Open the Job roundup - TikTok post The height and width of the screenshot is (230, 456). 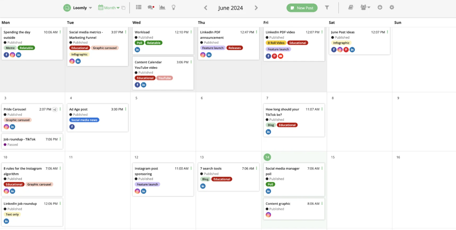32,141
